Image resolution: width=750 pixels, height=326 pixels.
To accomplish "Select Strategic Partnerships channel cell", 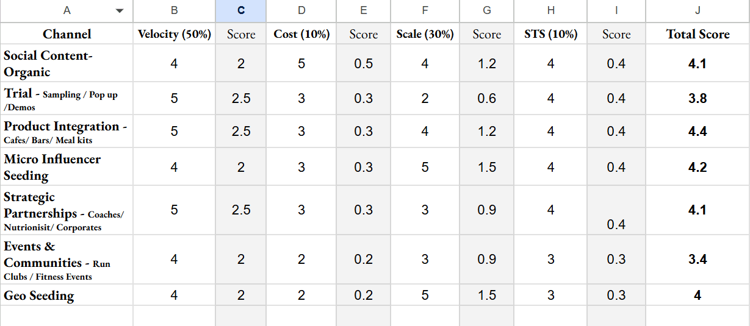I will point(67,211).
